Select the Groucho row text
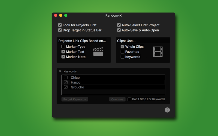218x136 pixels. pos(77,87)
